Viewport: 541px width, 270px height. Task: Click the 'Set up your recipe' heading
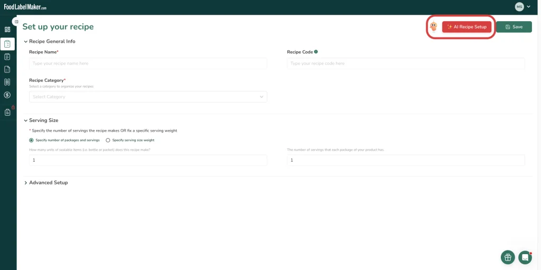click(58, 26)
